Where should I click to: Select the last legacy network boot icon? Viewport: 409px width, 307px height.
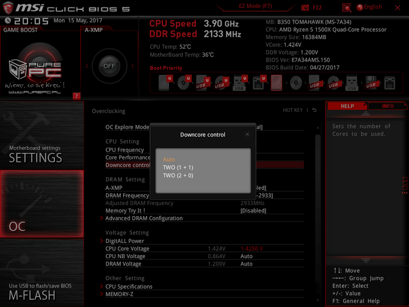click(389, 83)
